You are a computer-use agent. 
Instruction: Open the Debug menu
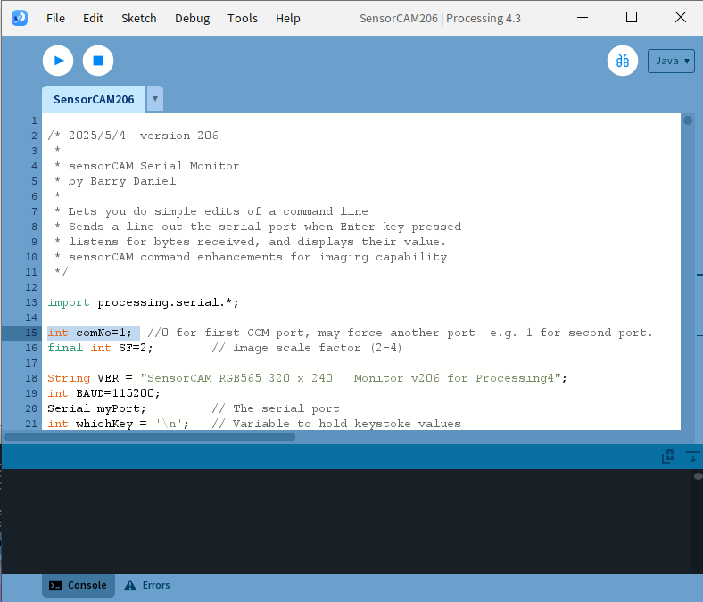(192, 18)
